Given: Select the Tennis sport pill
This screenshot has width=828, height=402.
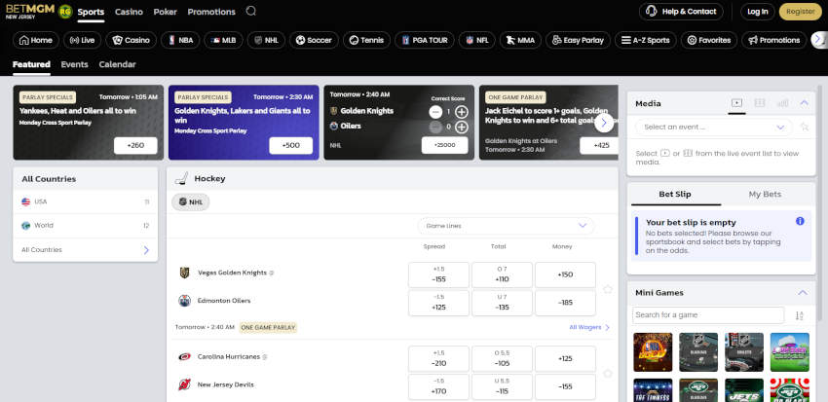Looking at the screenshot, I should 366,40.
